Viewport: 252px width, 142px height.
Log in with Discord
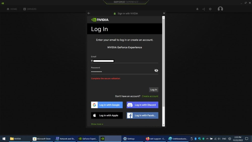142,105
